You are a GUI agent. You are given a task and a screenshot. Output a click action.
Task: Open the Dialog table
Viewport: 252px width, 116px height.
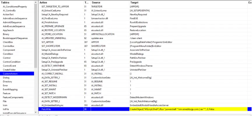(6, 78)
